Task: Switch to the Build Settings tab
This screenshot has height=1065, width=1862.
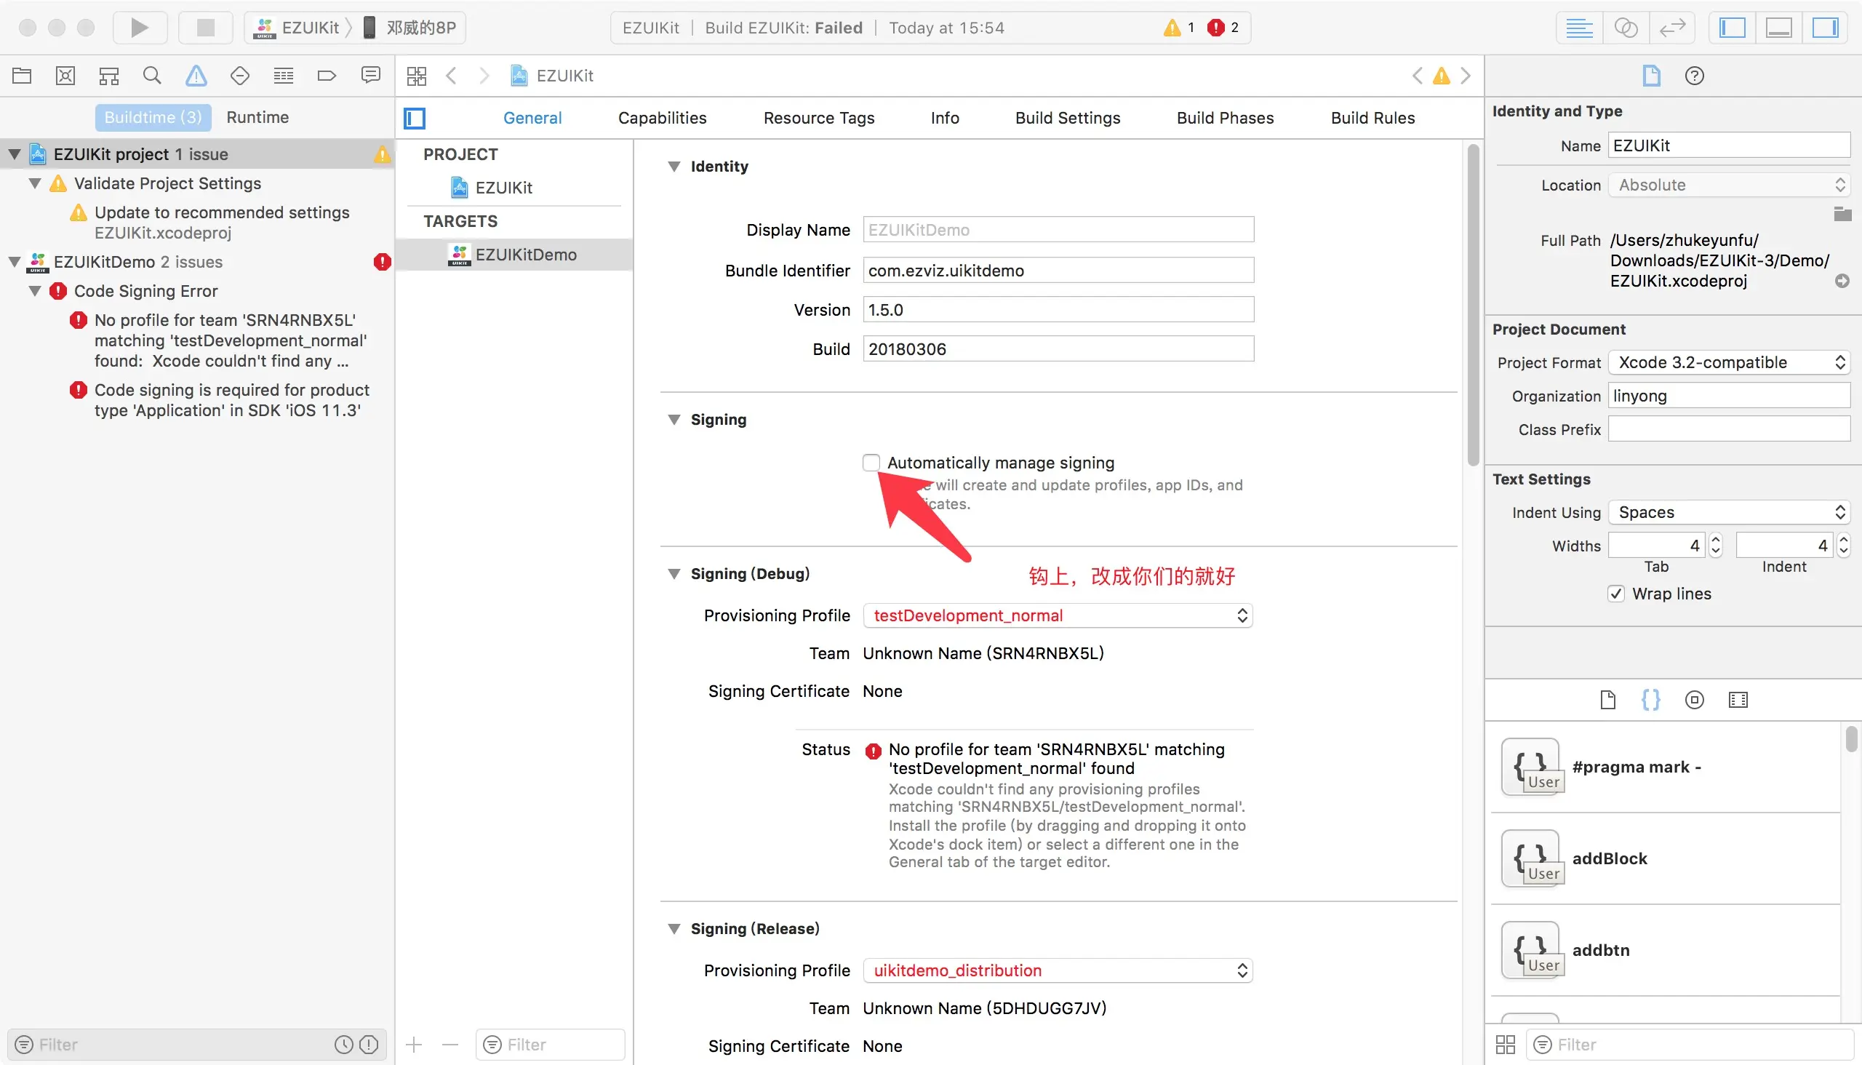Action: 1067,118
